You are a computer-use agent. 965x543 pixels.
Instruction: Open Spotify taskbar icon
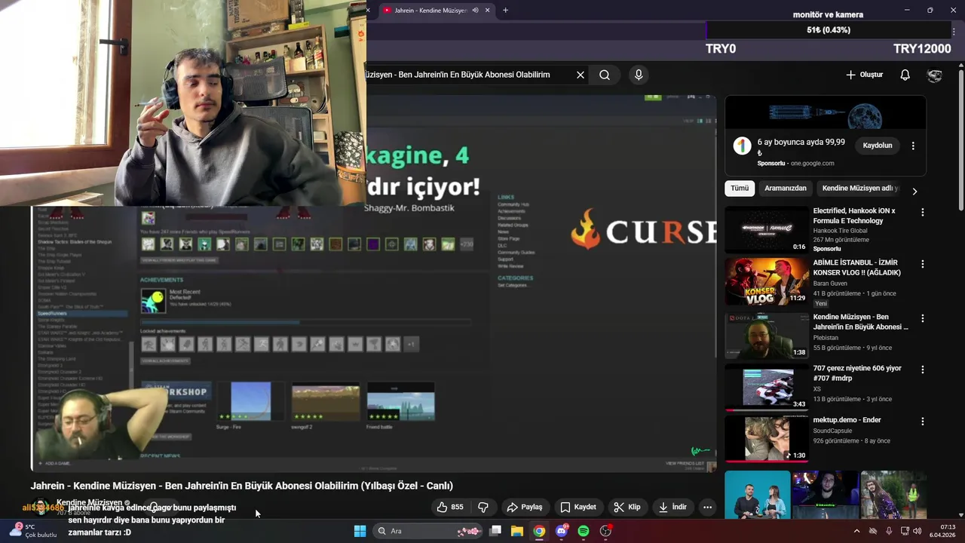click(584, 531)
